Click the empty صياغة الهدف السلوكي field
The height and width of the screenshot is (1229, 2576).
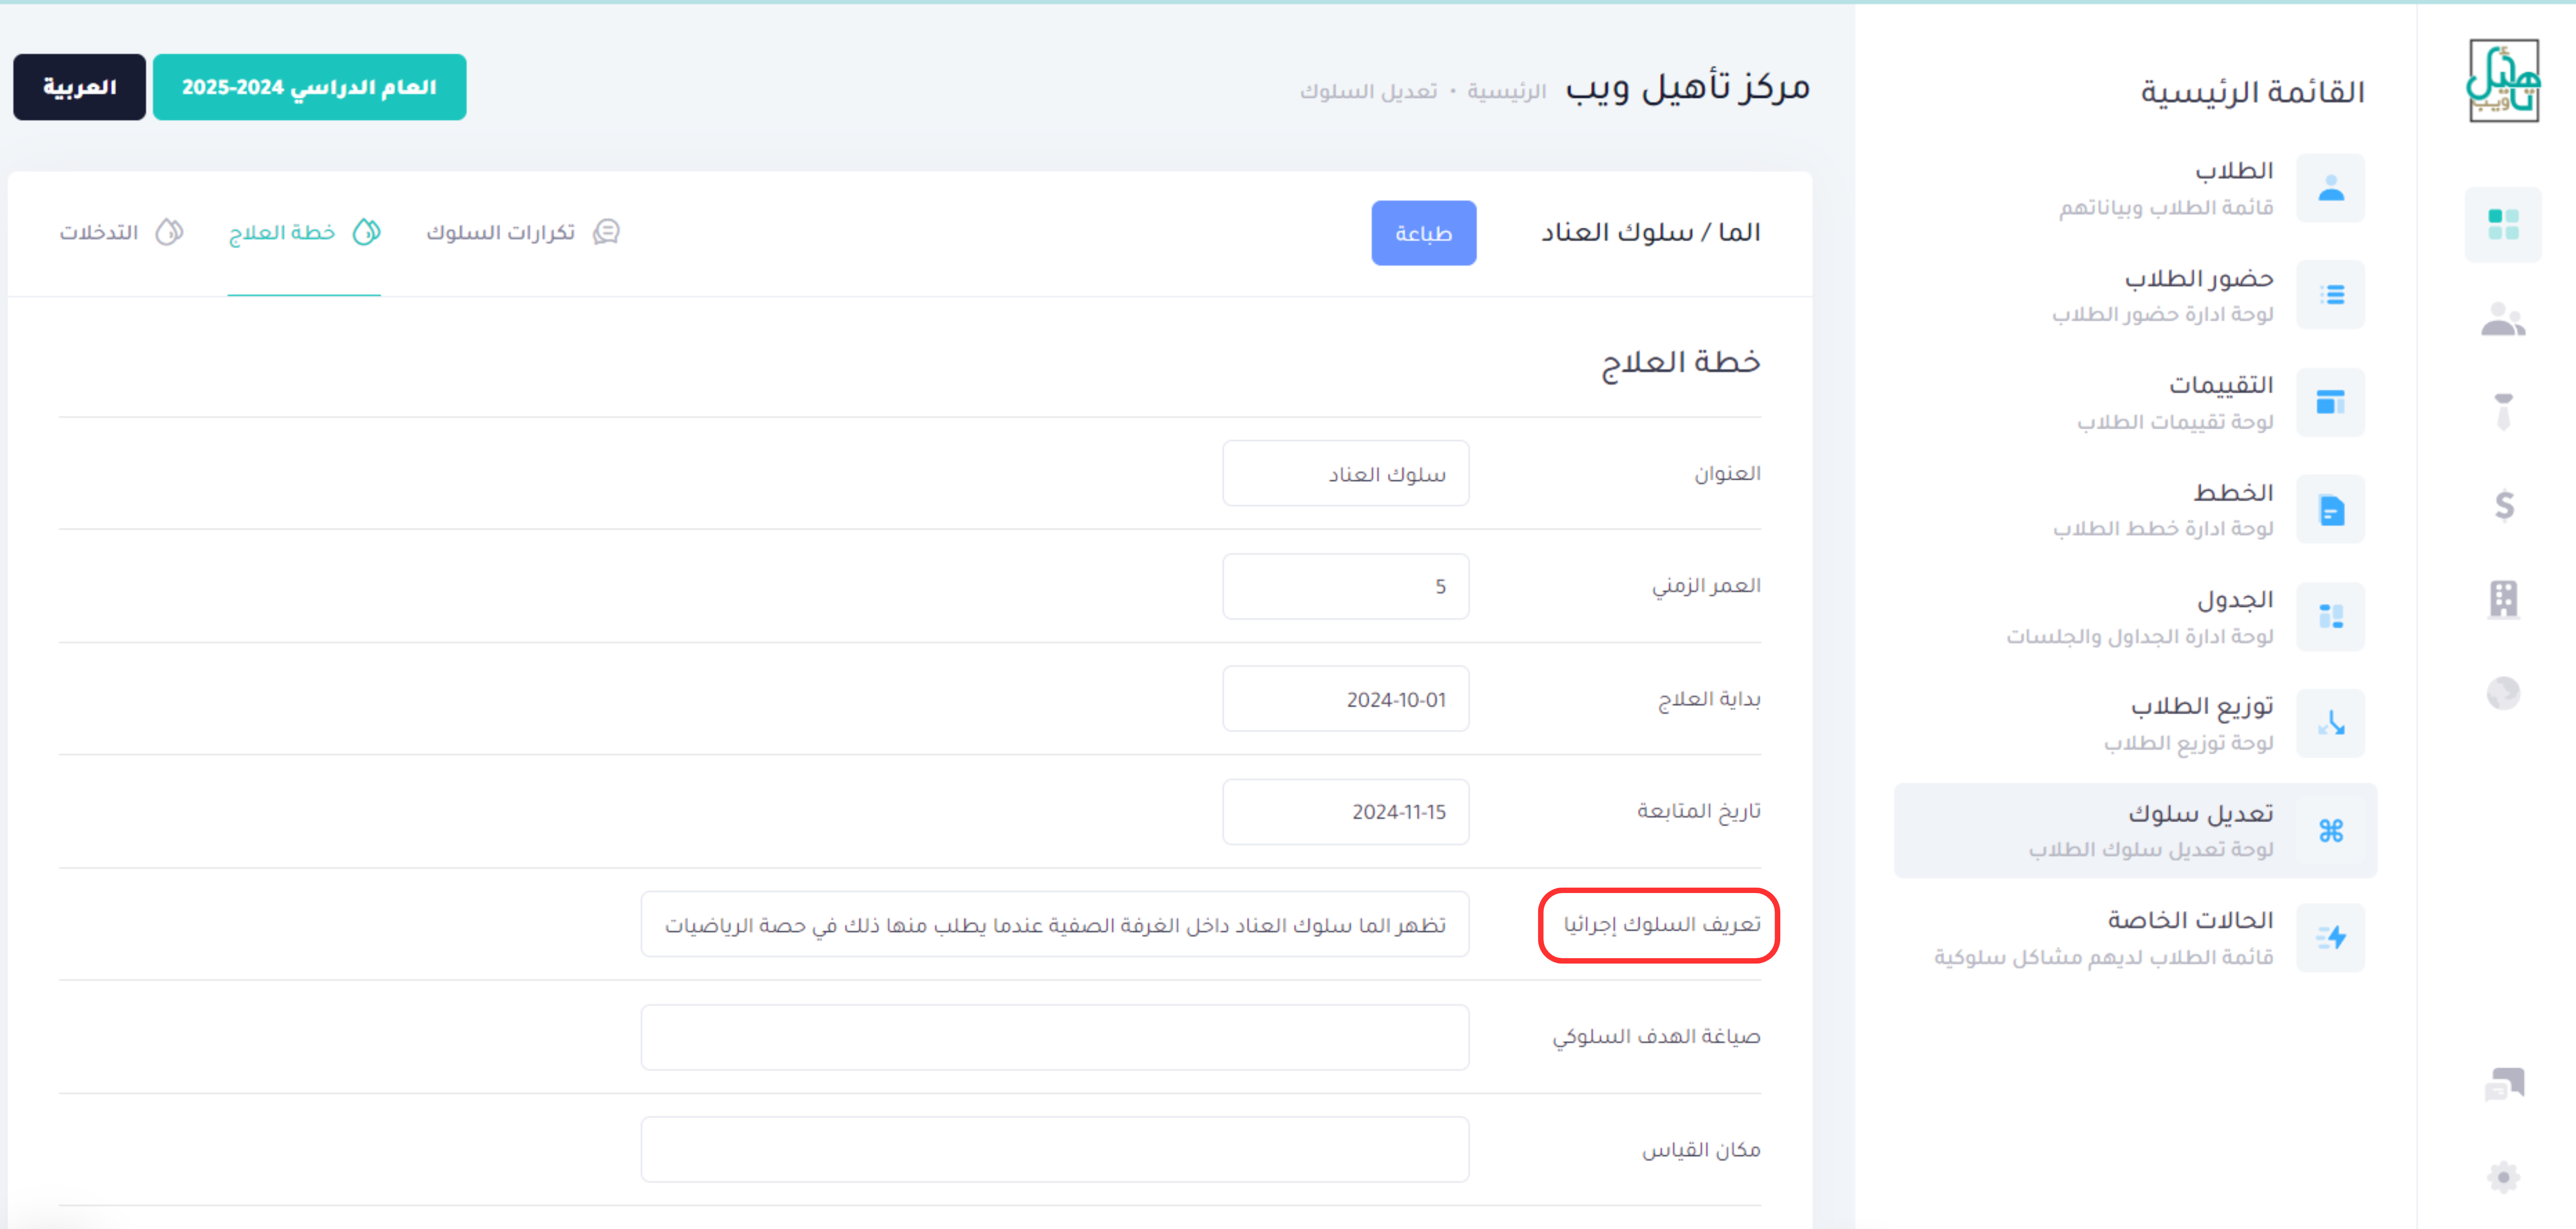tap(1055, 1037)
